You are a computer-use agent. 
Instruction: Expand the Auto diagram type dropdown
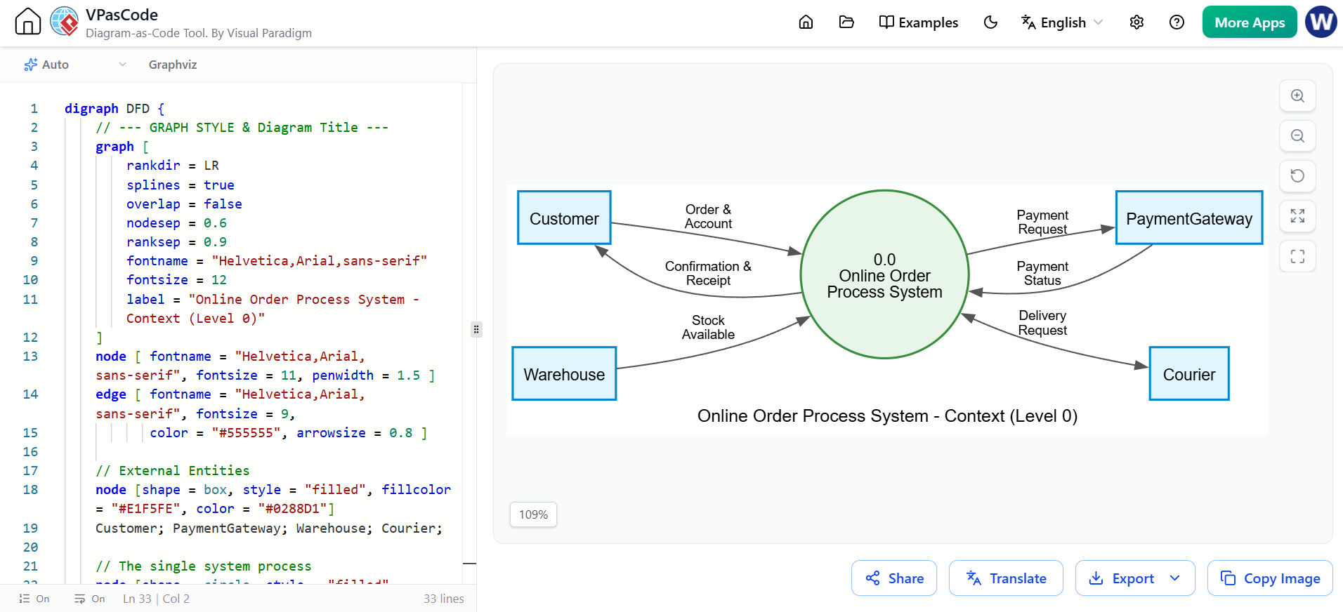(75, 65)
